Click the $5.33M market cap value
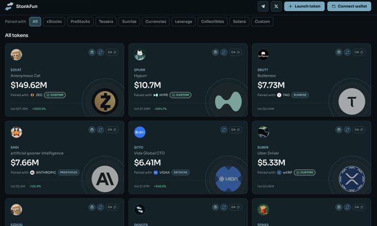The width and height of the screenshot is (377, 226). 271,163
